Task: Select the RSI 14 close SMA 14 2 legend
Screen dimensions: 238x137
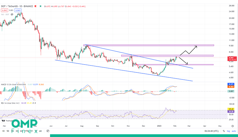Action: pos(10,103)
